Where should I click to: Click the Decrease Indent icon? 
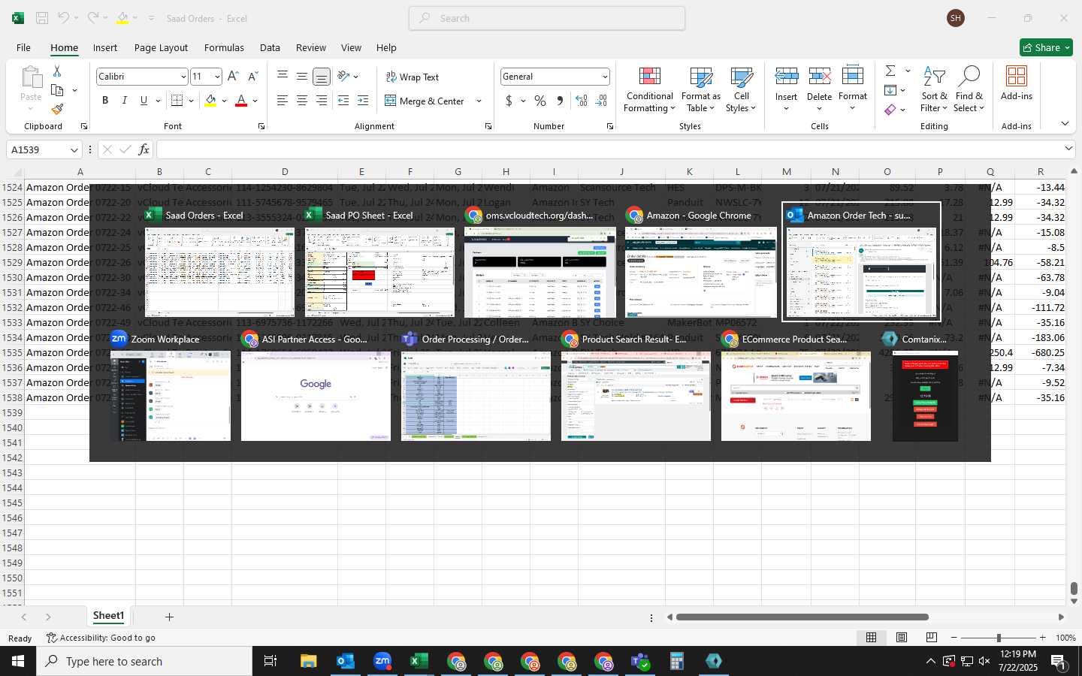(x=343, y=101)
